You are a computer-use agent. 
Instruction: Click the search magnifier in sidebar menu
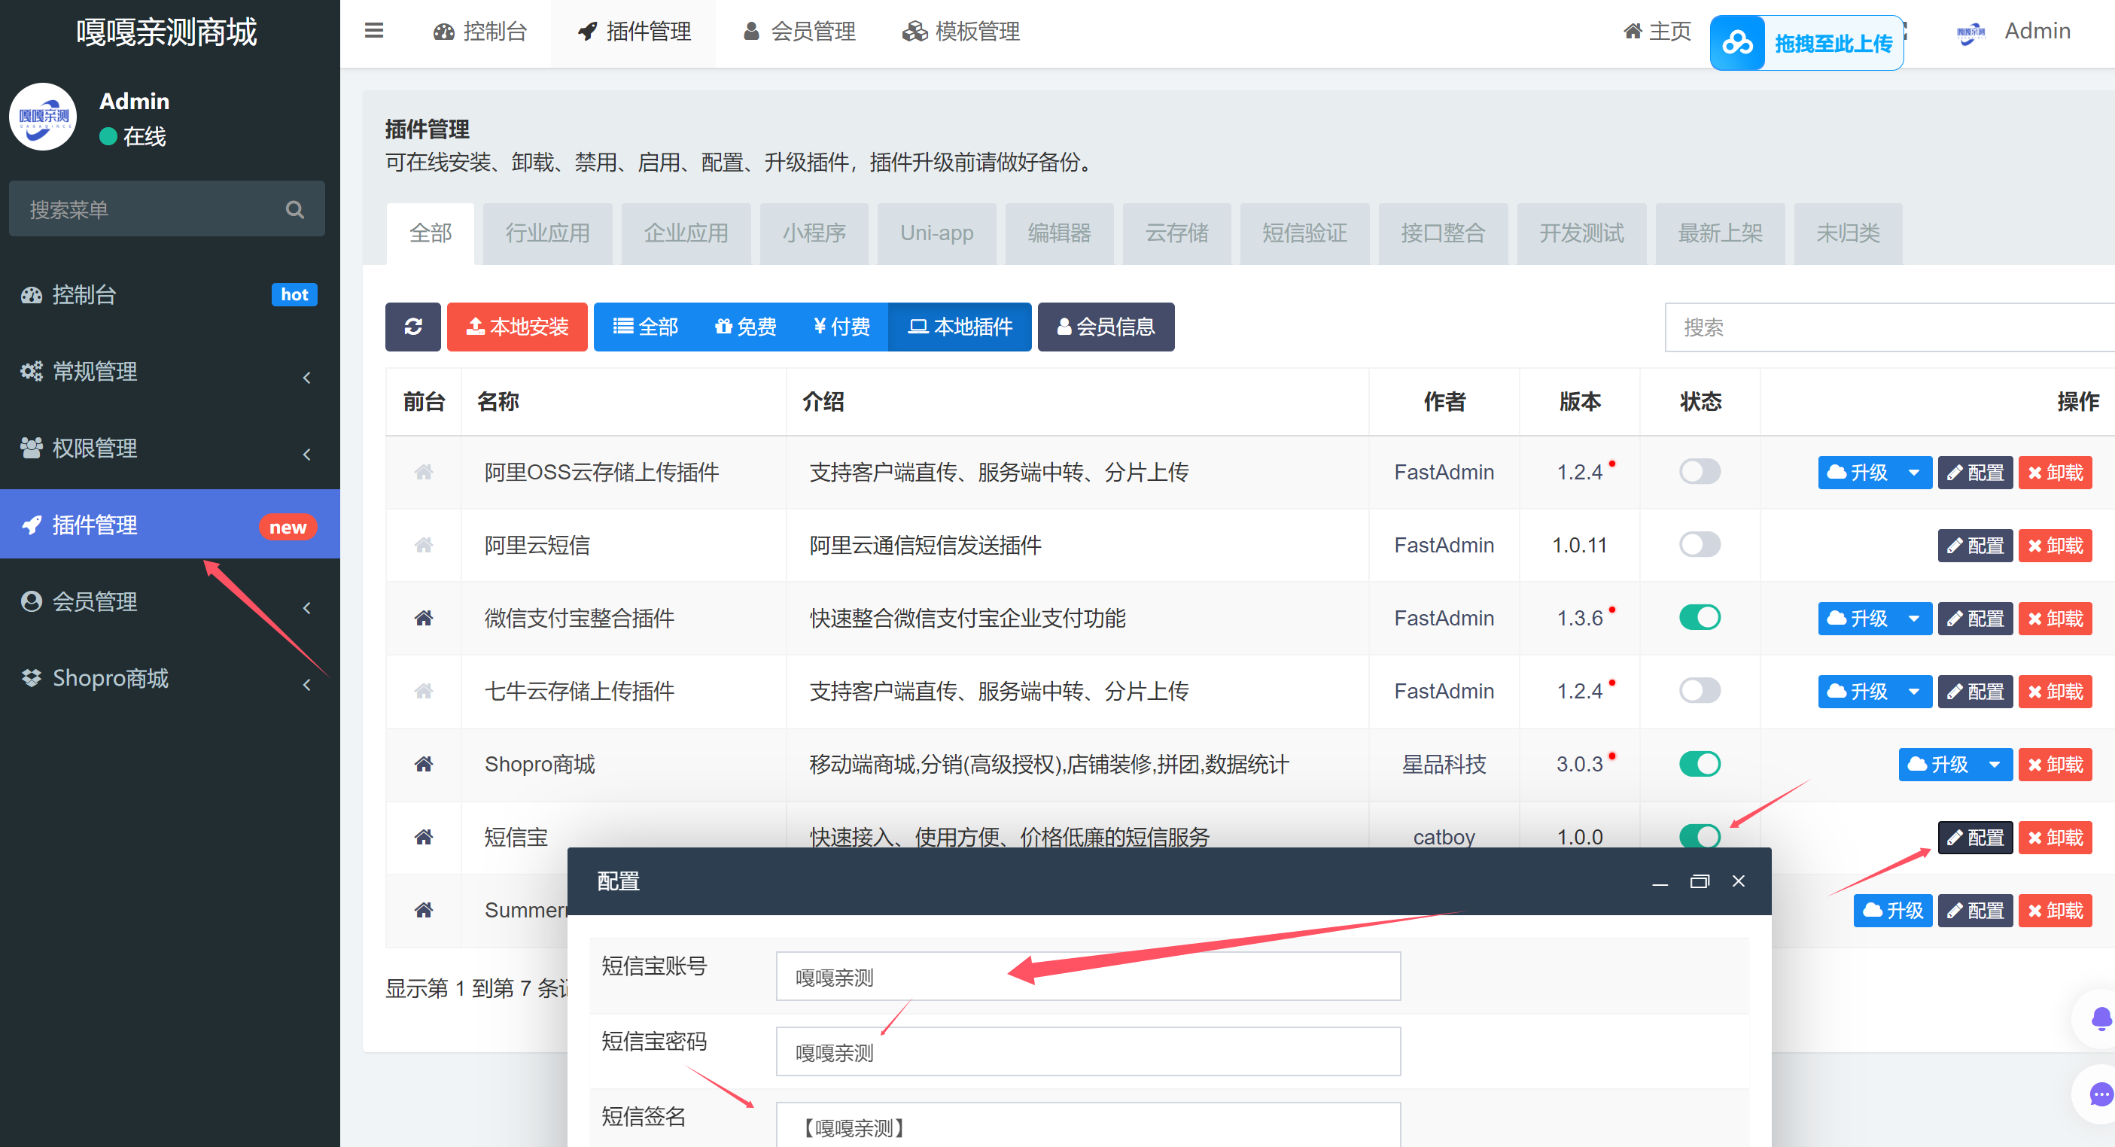295,209
